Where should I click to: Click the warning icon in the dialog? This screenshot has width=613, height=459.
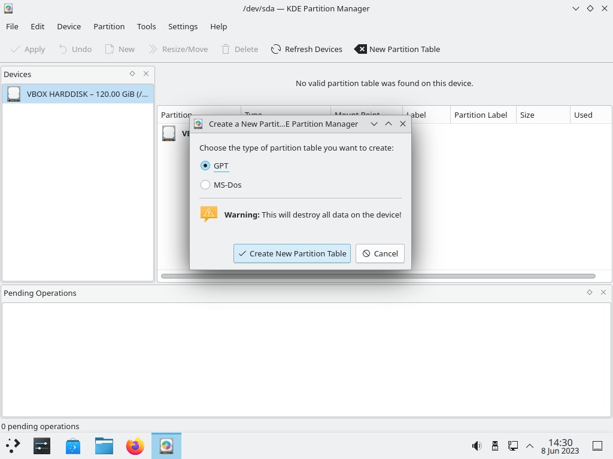tap(209, 215)
